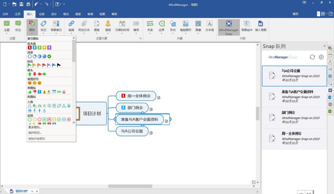Select the 边界 boundary tool icon

point(161,24)
